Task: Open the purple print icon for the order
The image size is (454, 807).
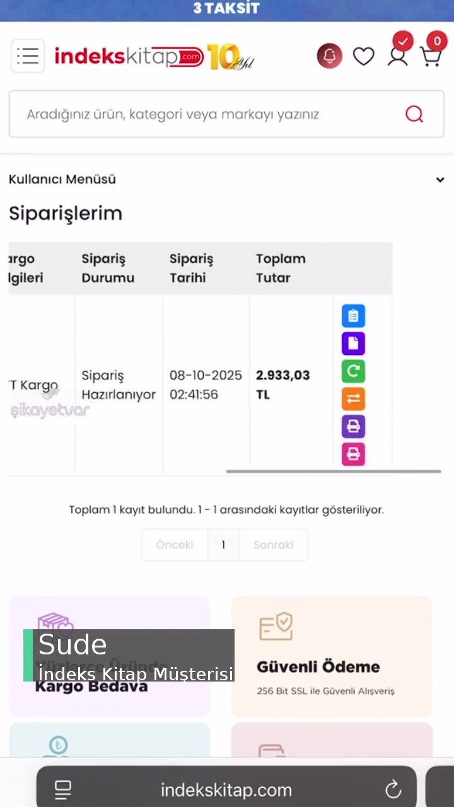Action: (x=353, y=426)
